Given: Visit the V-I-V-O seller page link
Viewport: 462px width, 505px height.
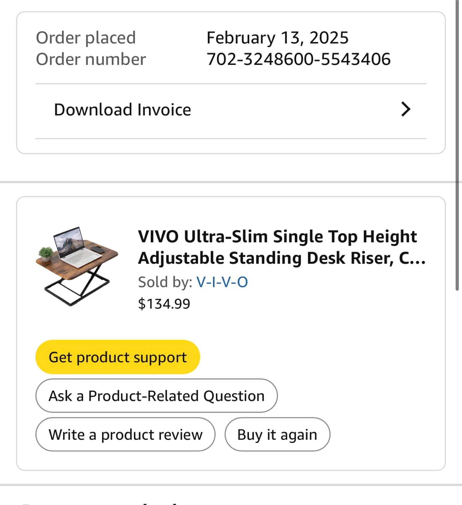Looking at the screenshot, I should pyautogui.click(x=222, y=282).
